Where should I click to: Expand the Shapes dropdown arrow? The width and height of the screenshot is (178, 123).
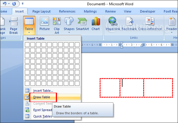(x=69, y=33)
